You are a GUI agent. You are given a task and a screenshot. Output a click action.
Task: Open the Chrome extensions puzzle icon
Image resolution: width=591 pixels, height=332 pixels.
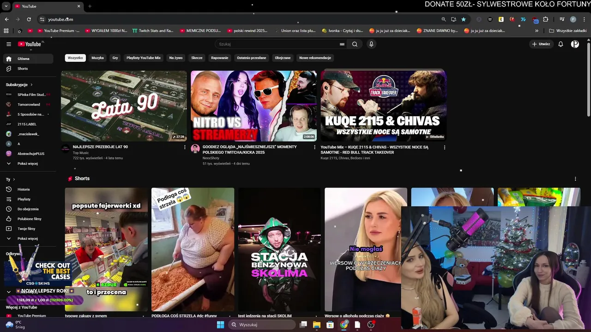point(546,19)
